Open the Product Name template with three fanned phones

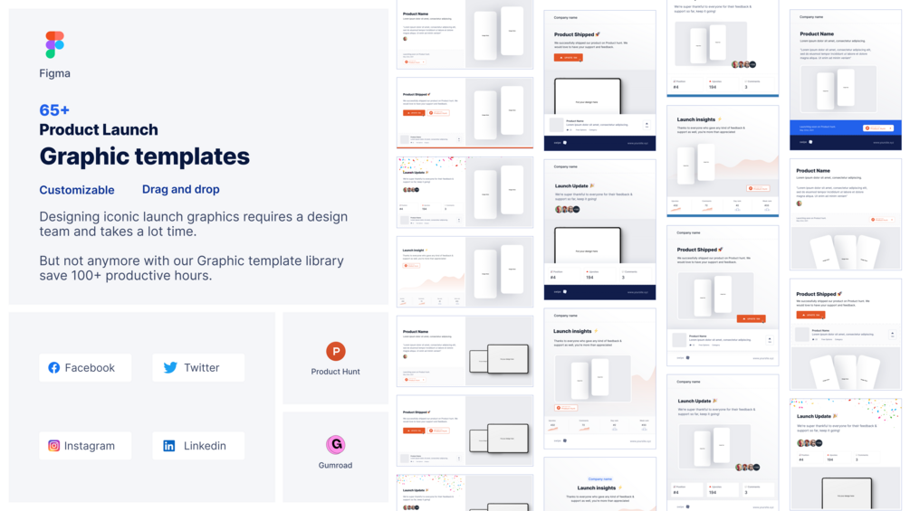pos(846,214)
